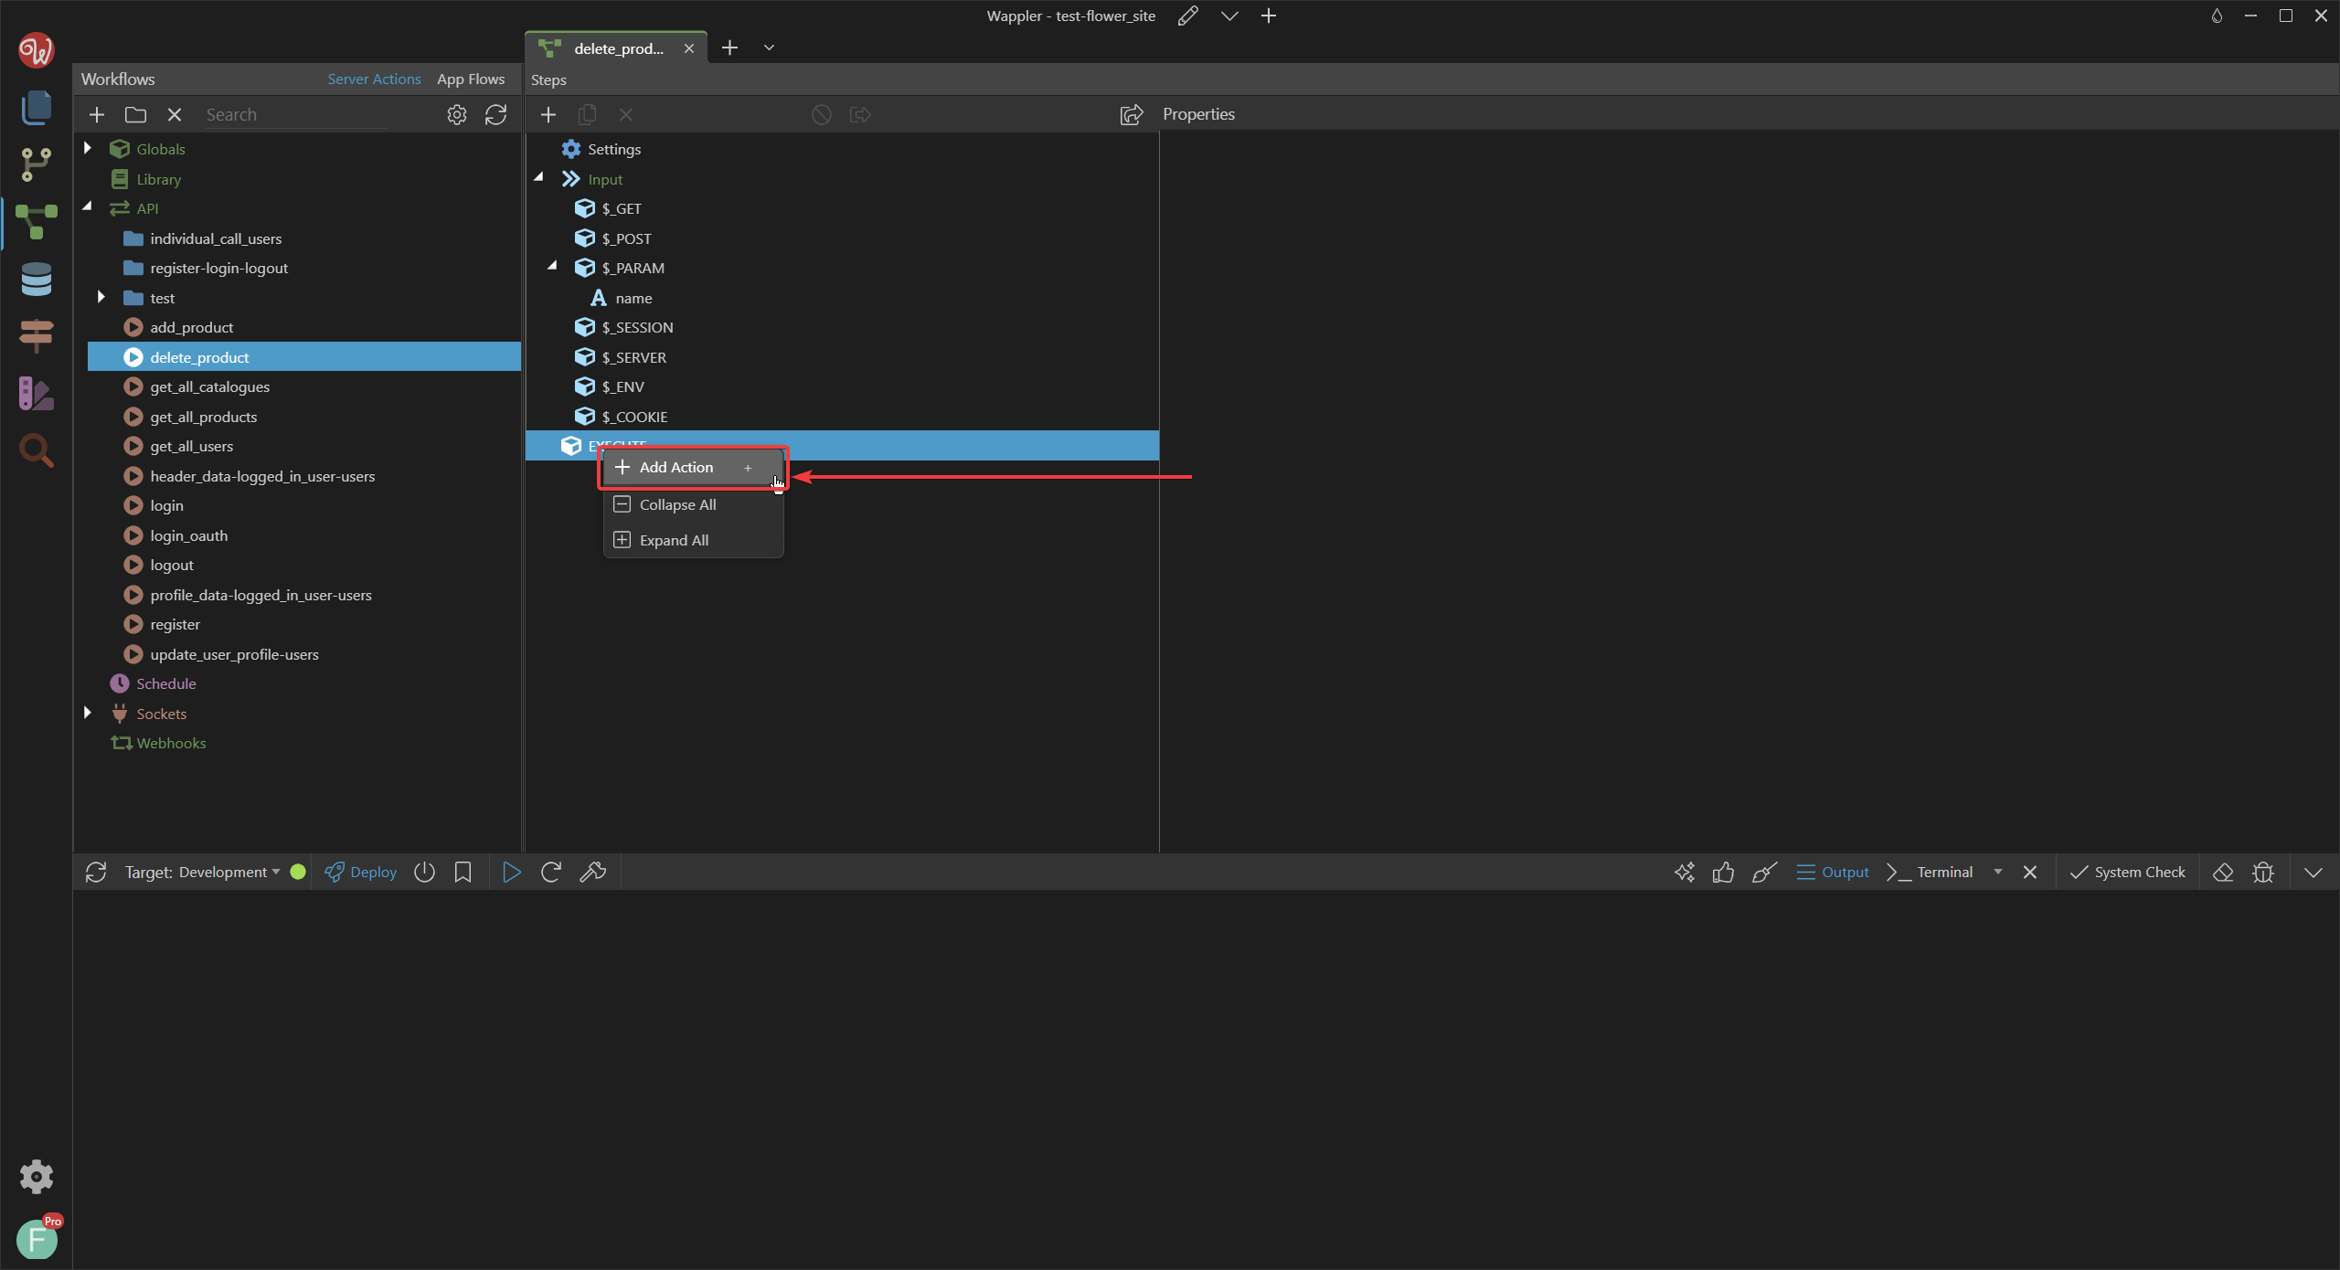2340x1270 pixels.
Task: Collapse the Input steps node
Action: click(x=538, y=177)
